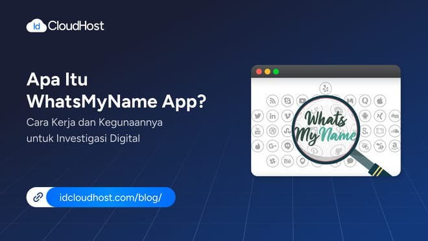
Task: Click the Xing icon
Action: (x=380, y=116)
